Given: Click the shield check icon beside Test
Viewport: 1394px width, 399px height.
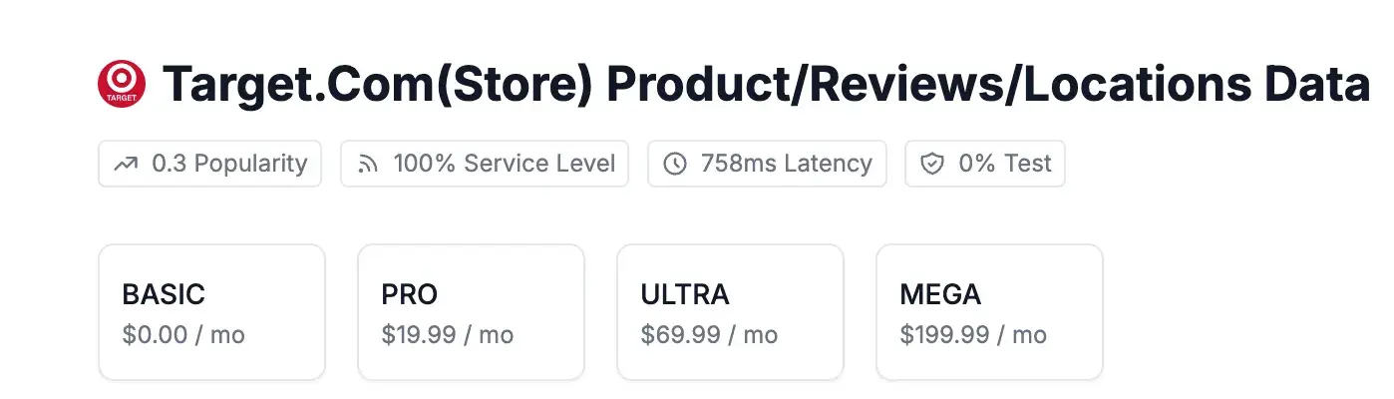Looking at the screenshot, I should (932, 164).
